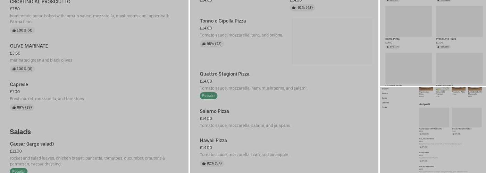This screenshot has height=173, width=486.
Task: Click the Tonno e Cipolla Pizza image
Action: (332, 41)
